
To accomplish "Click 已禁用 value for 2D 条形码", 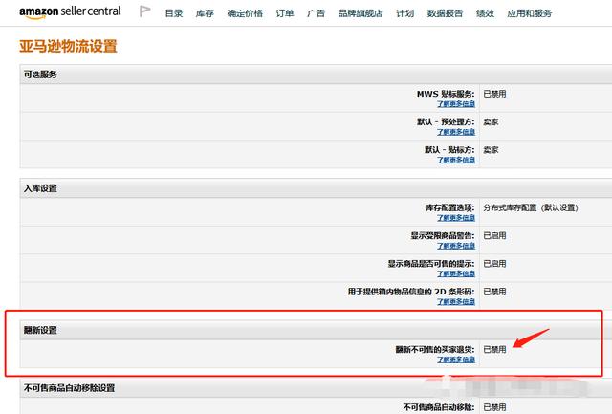I will [494, 292].
